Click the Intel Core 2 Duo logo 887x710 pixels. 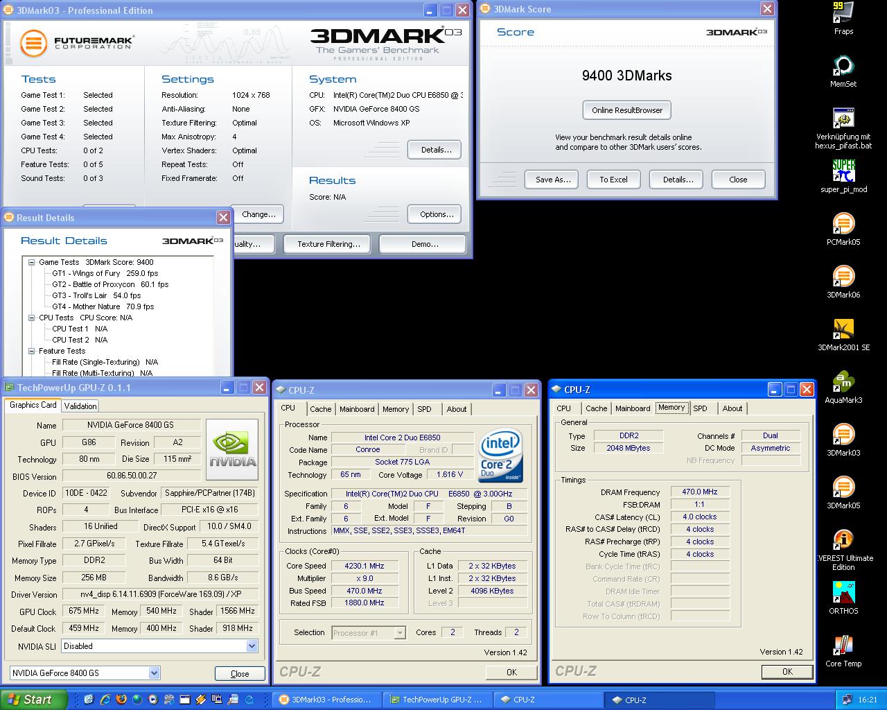500,456
